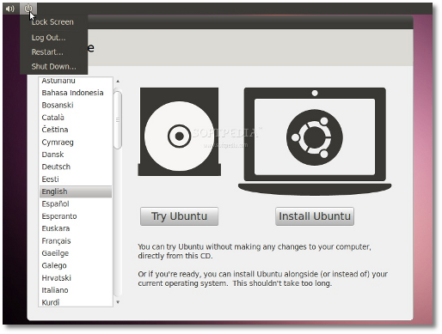Click the volume speaker icon in top panel
The image size is (442, 334).
click(10, 9)
